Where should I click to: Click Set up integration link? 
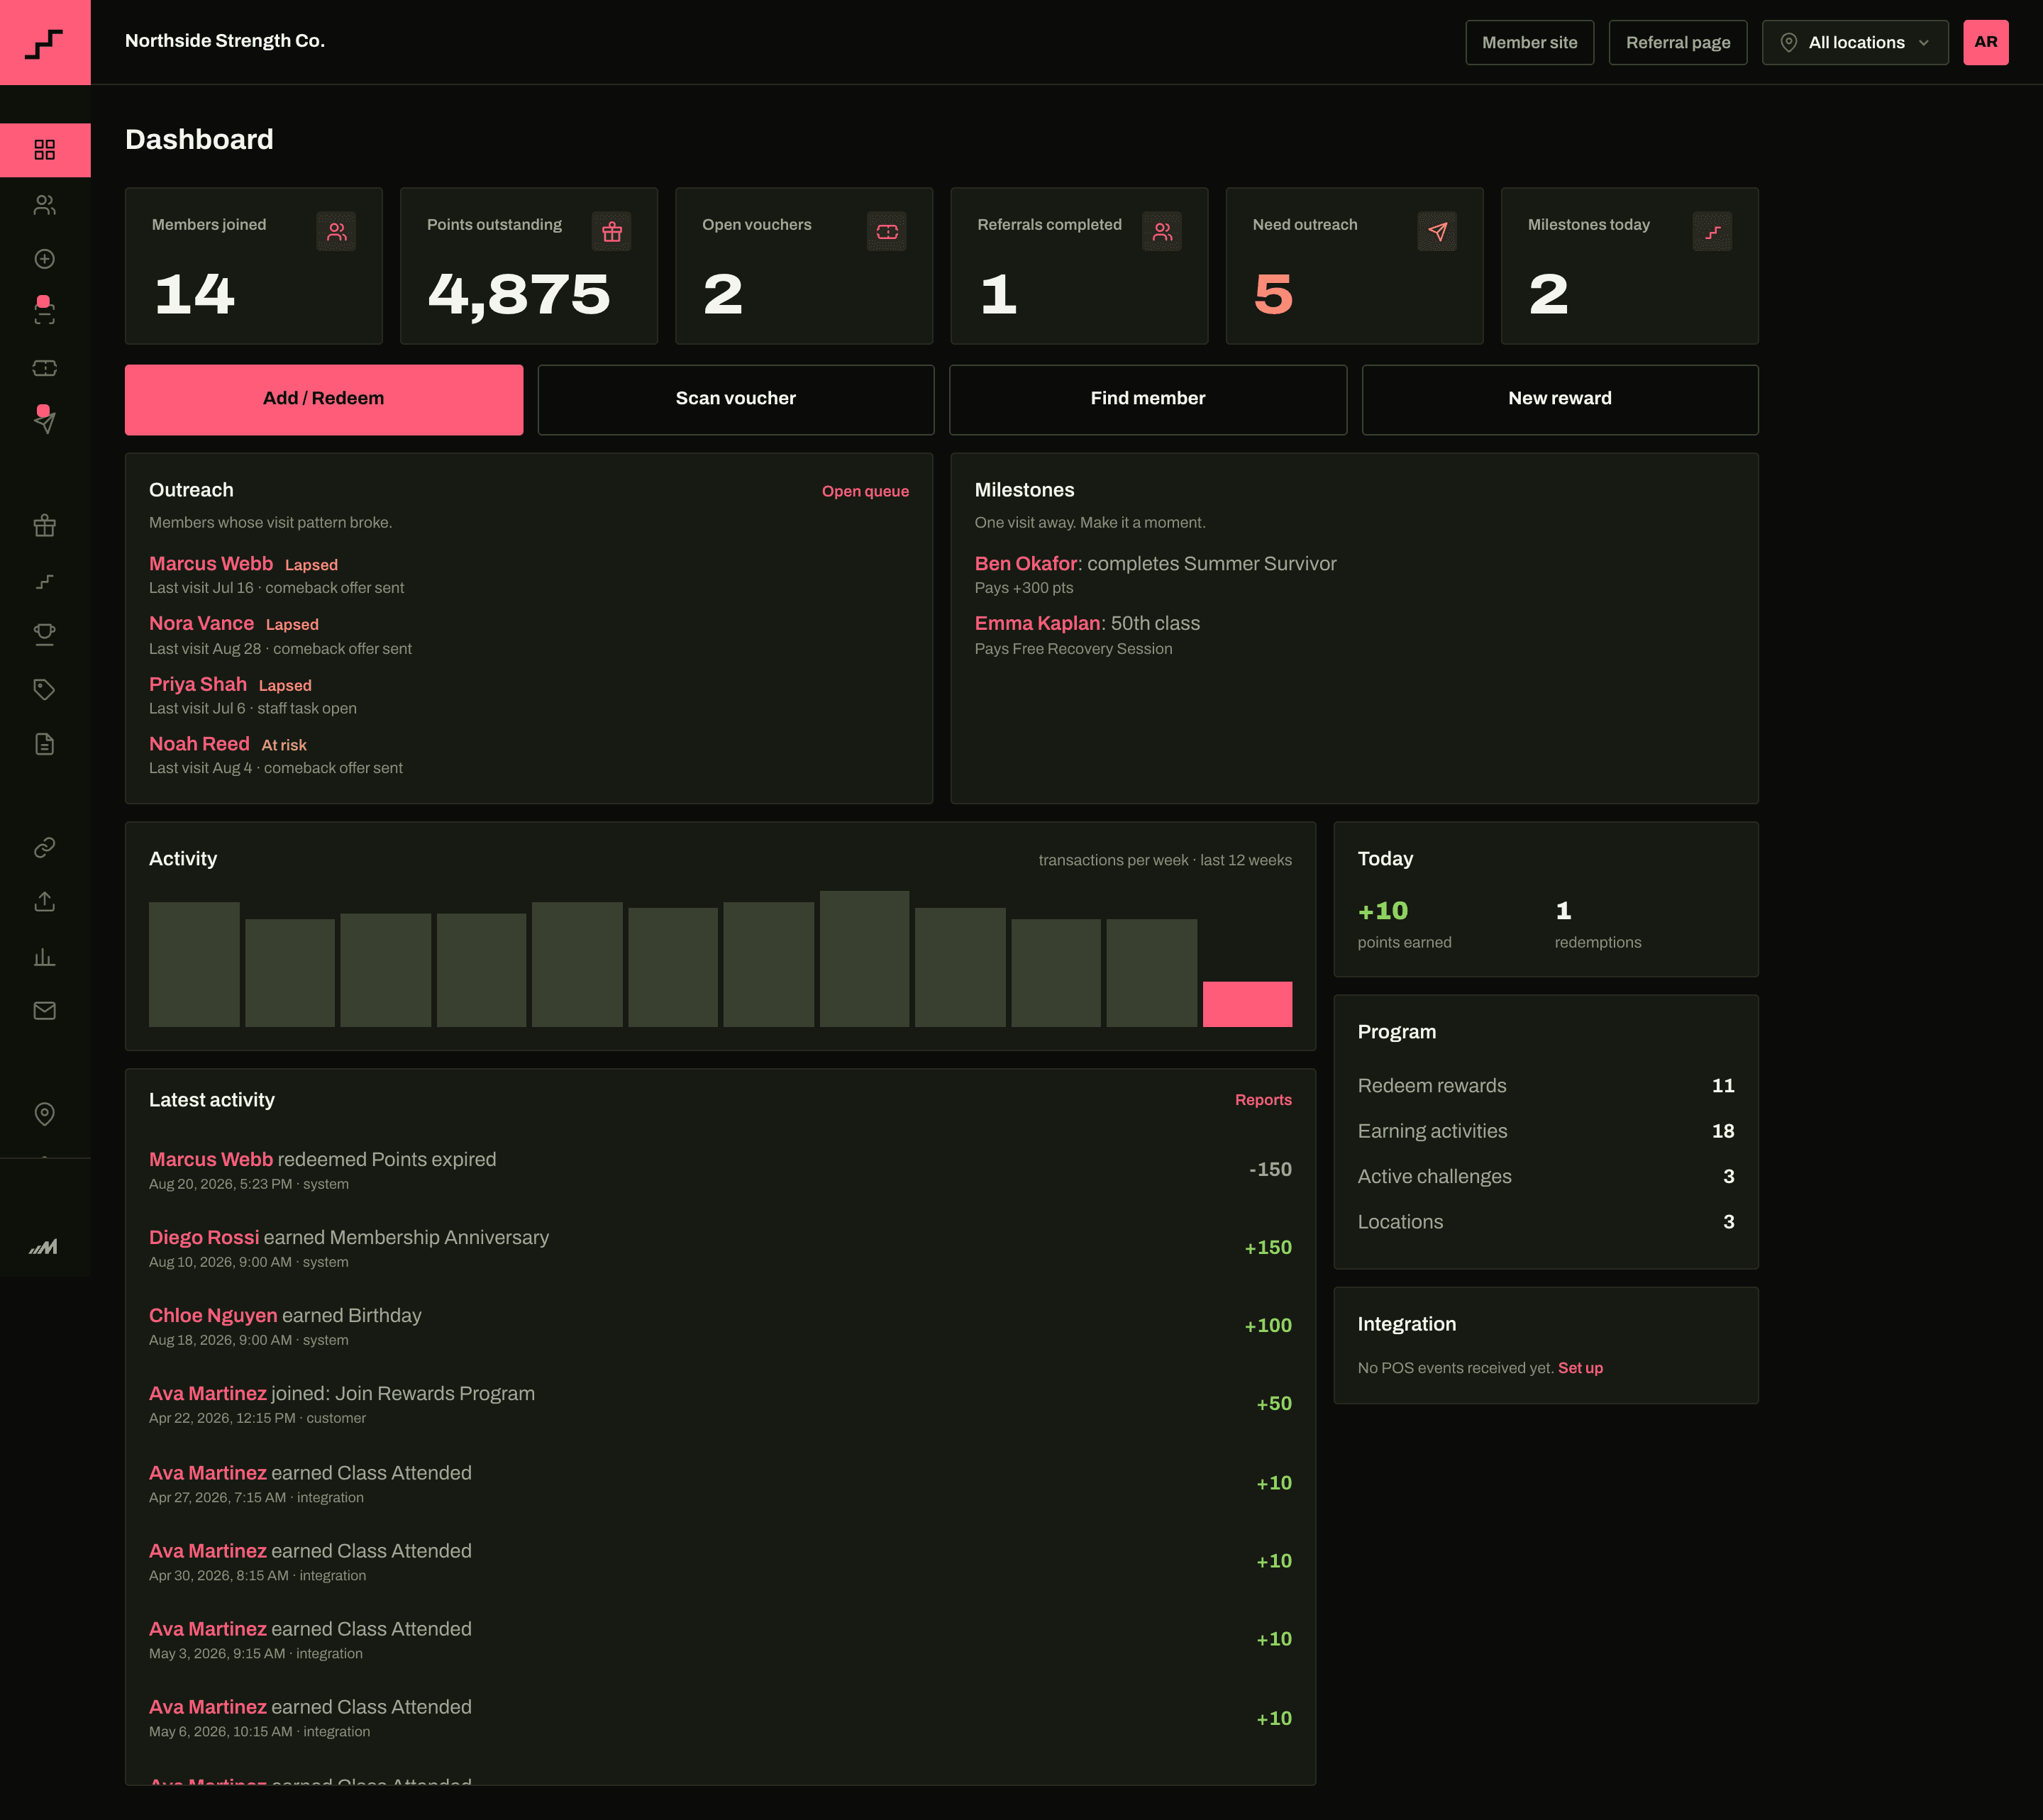tap(1580, 1368)
